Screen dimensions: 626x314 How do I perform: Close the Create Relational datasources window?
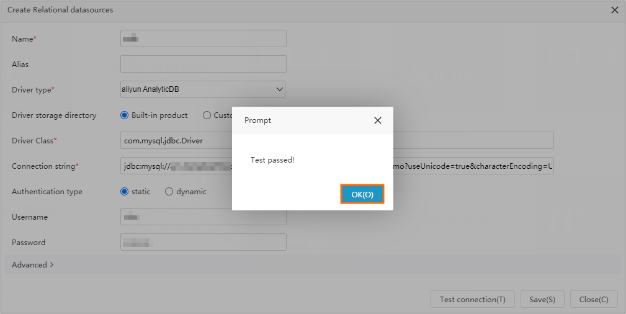[x=615, y=10]
